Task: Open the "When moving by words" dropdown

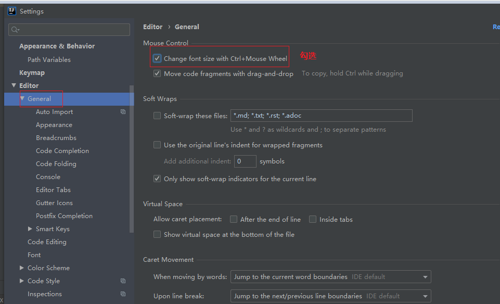Action: 425,276
